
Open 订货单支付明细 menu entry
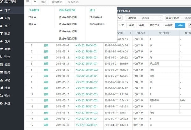click(x=68, y=32)
